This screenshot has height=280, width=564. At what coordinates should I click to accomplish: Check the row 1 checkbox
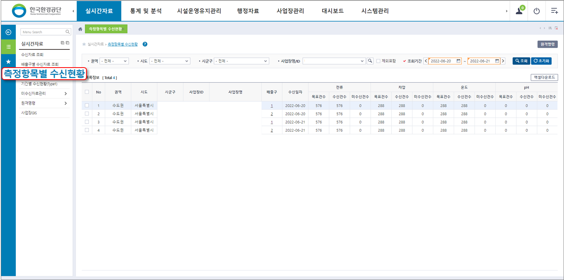[87, 105]
